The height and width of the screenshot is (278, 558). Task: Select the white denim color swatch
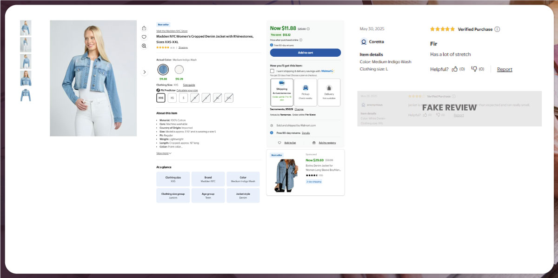pyautogui.click(x=179, y=70)
